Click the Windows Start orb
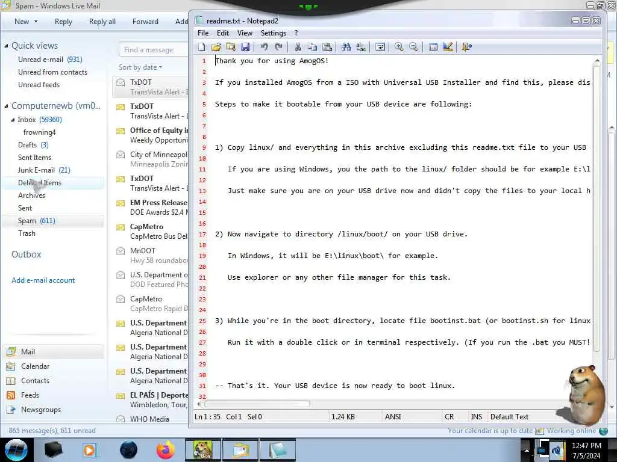The height and width of the screenshot is (462, 617). coord(16,450)
